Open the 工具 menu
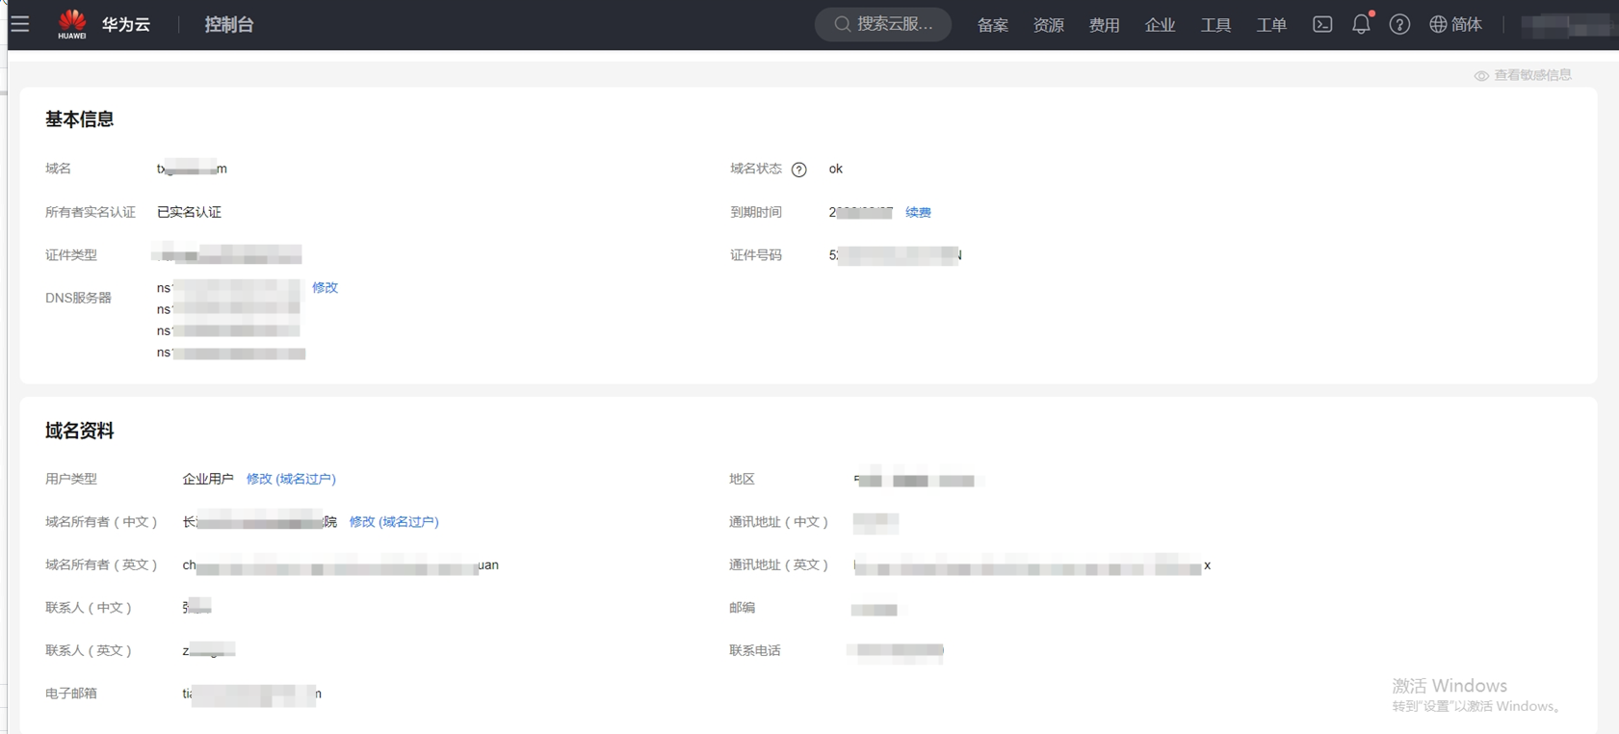 (1216, 25)
